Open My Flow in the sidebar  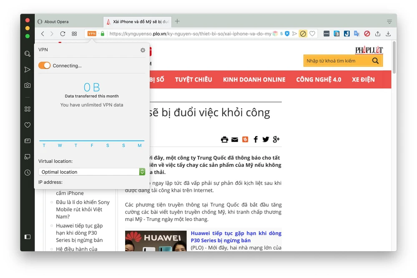tap(28, 69)
